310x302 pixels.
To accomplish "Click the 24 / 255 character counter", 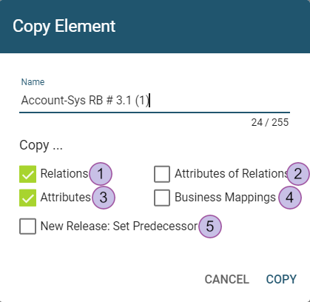I will [270, 122].
